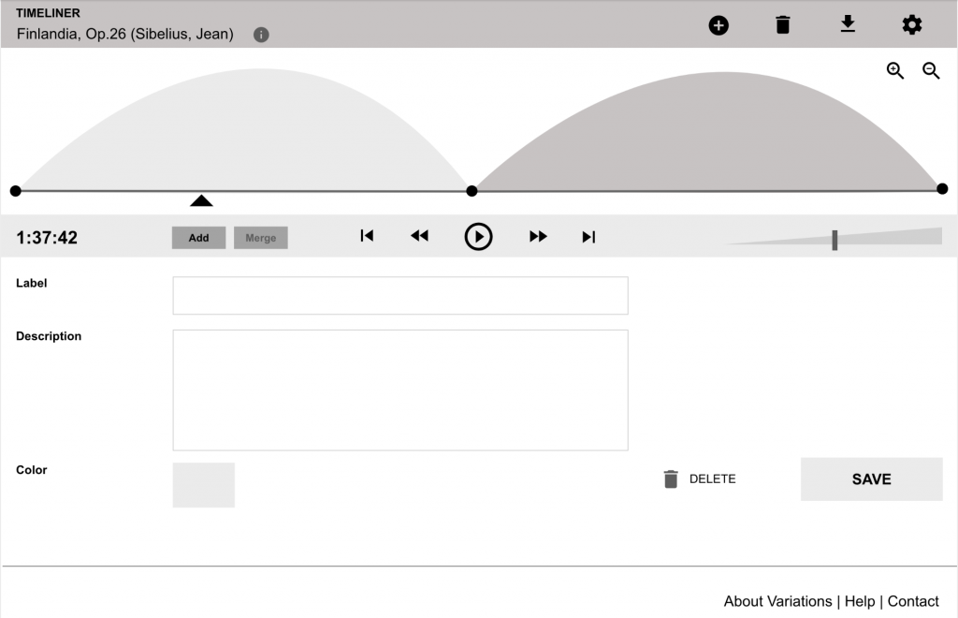
Task: Open settings with the gear icon
Action: click(x=911, y=25)
